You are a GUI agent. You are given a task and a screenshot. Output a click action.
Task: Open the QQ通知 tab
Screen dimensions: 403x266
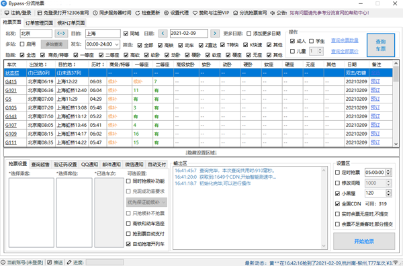pos(89,164)
